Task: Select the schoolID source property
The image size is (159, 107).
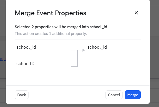Action: coord(25,64)
